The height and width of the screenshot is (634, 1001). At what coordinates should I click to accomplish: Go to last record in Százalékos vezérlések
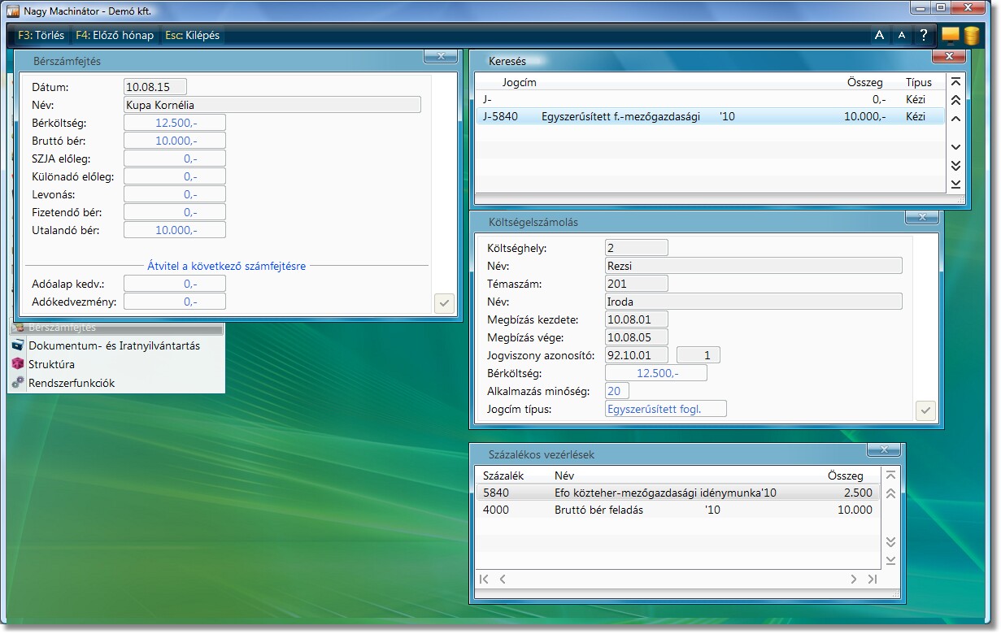click(873, 580)
